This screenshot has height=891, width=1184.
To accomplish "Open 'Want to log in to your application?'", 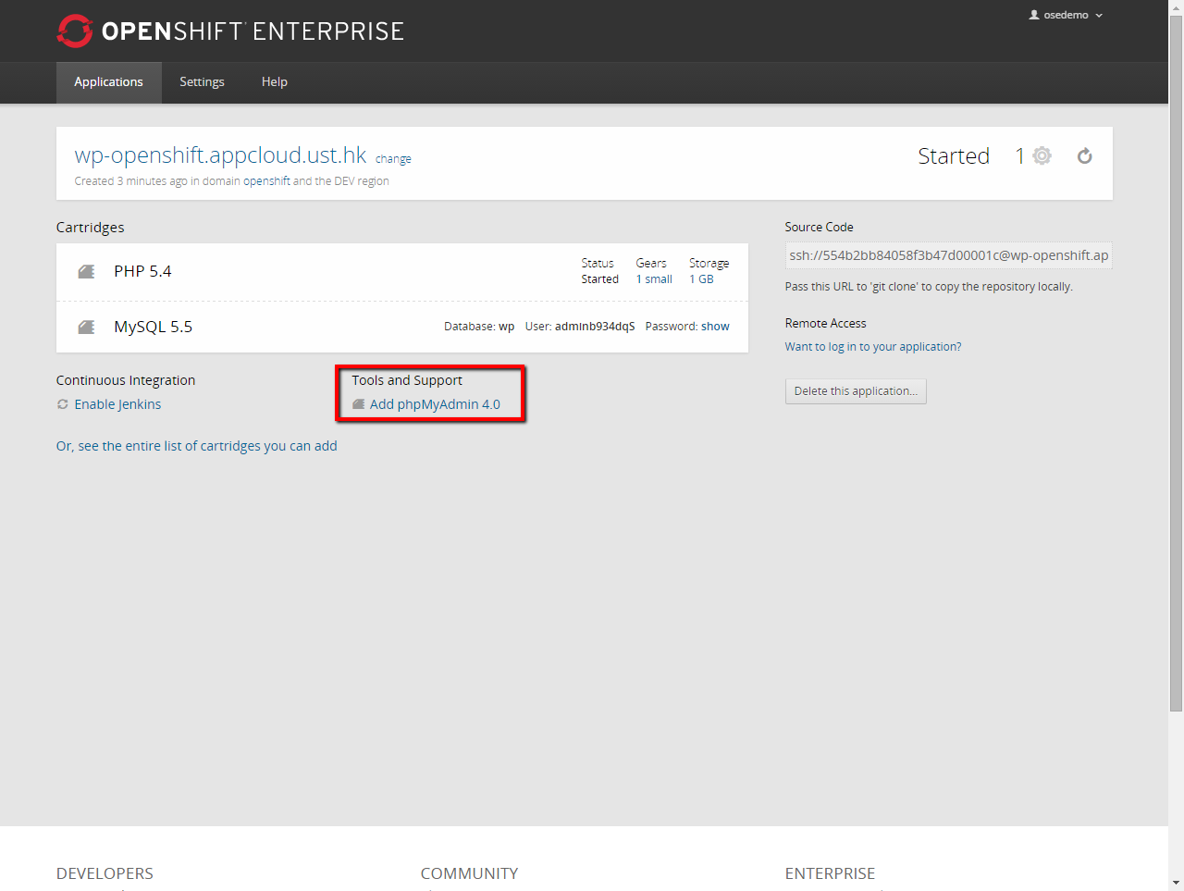I will click(x=872, y=347).
